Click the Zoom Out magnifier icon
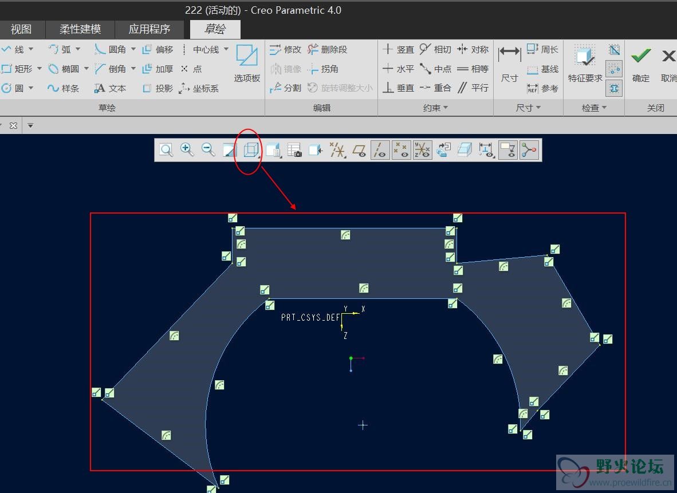This screenshot has width=677, height=493. coord(208,150)
